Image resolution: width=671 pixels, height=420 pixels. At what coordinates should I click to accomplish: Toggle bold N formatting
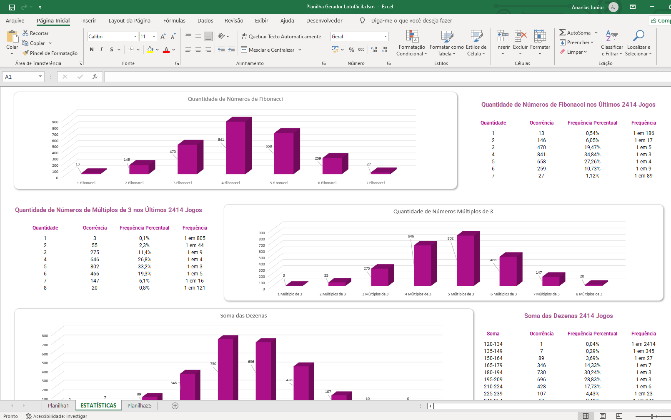coord(92,50)
